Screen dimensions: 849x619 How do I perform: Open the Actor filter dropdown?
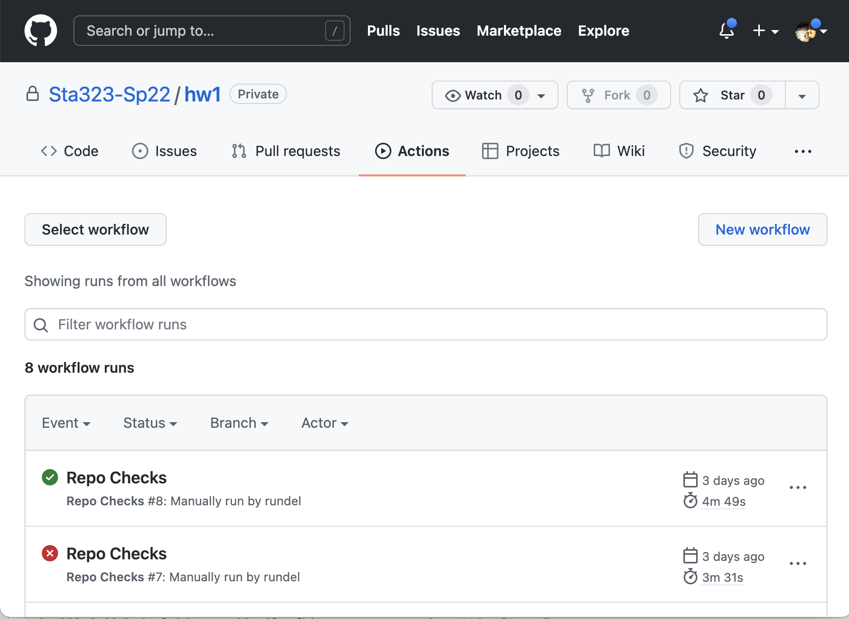point(324,423)
